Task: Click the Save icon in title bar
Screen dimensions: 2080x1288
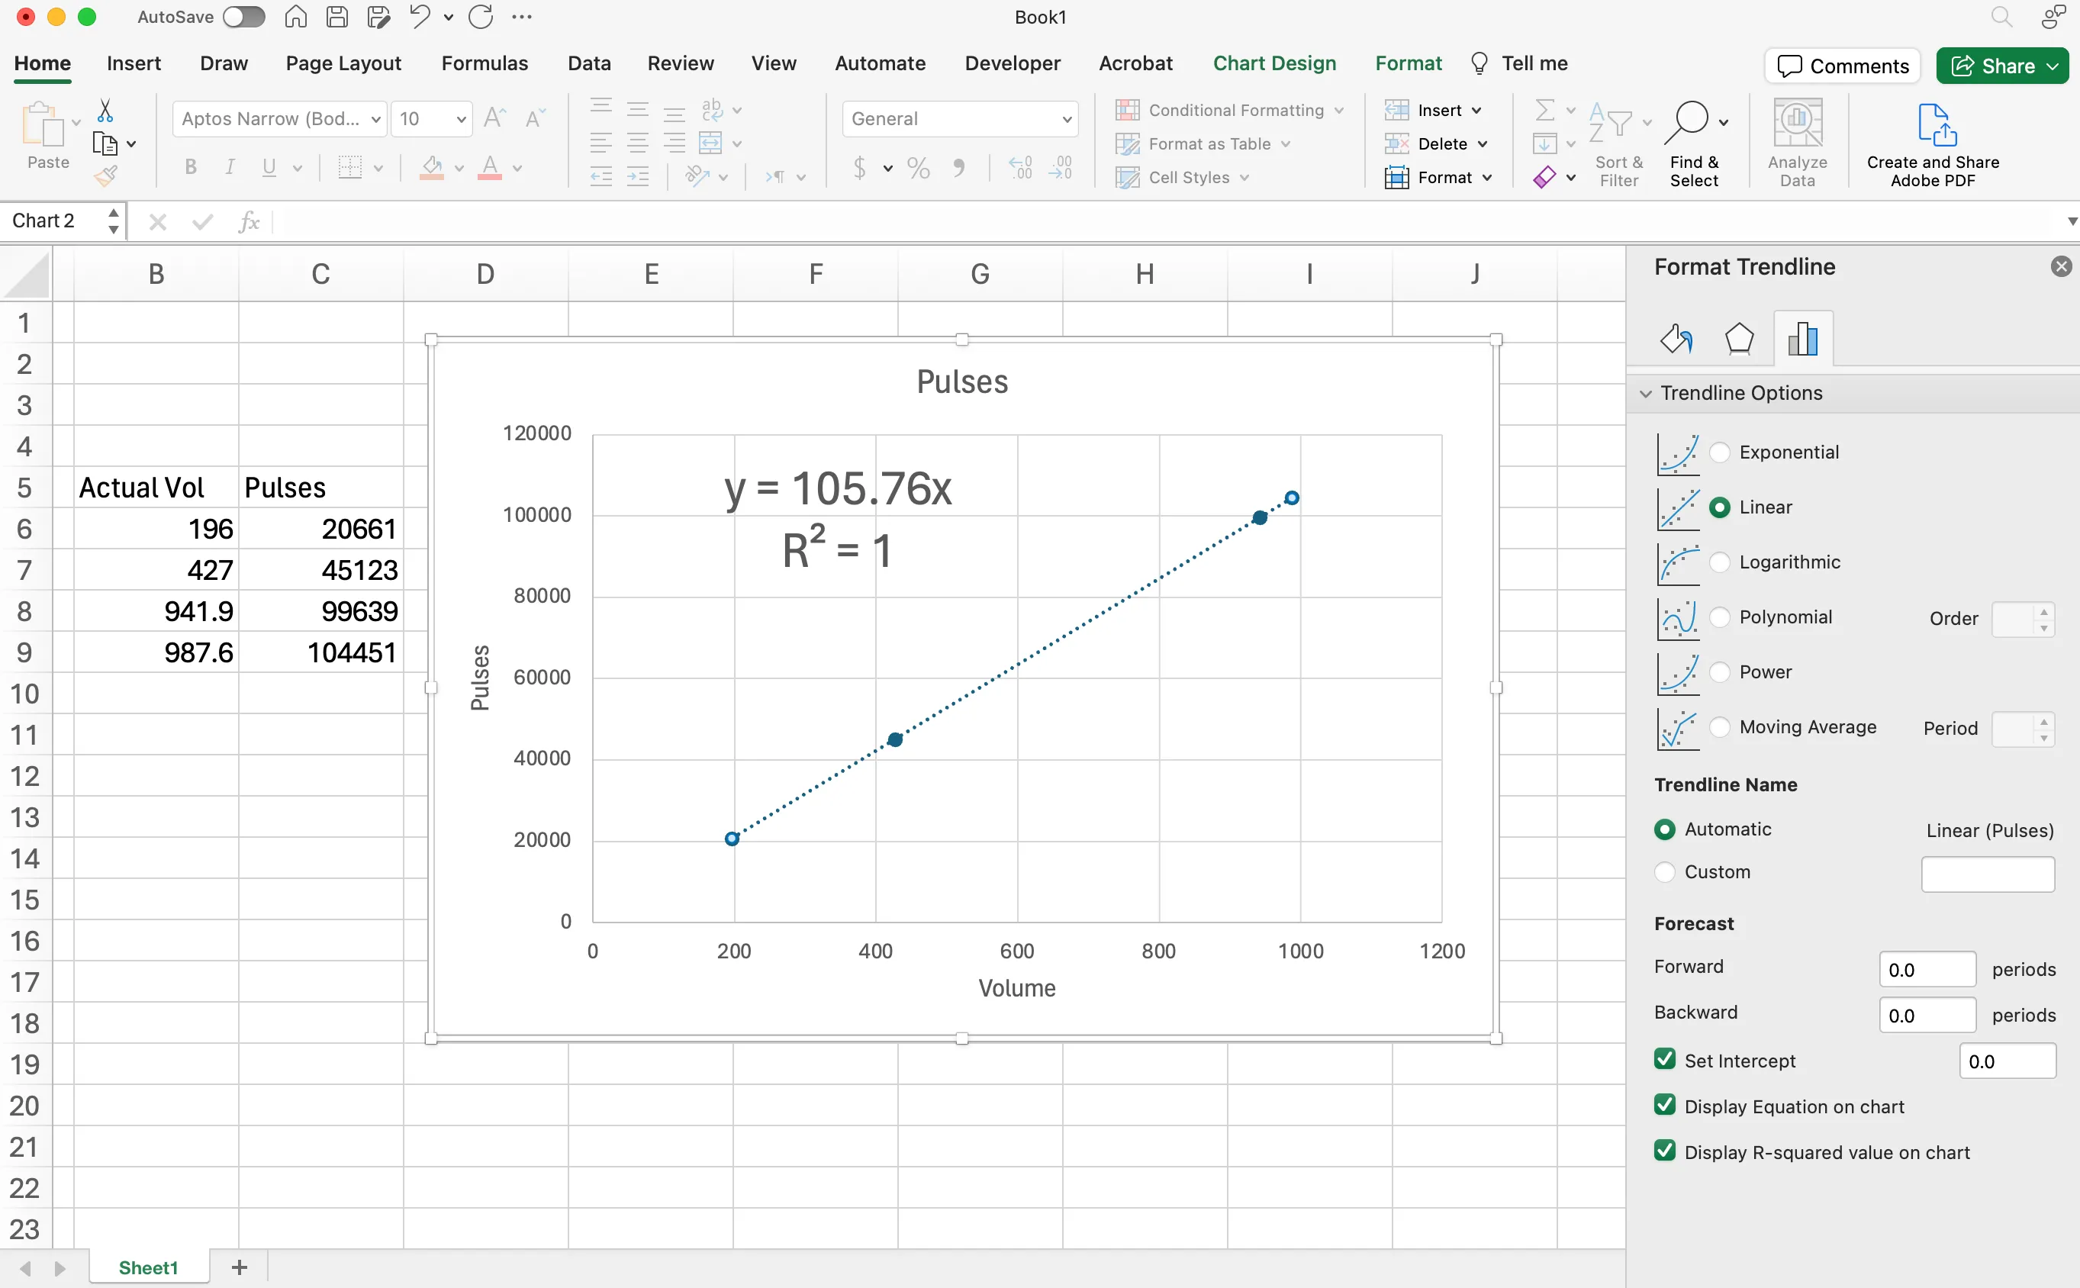Action: pos(337,17)
